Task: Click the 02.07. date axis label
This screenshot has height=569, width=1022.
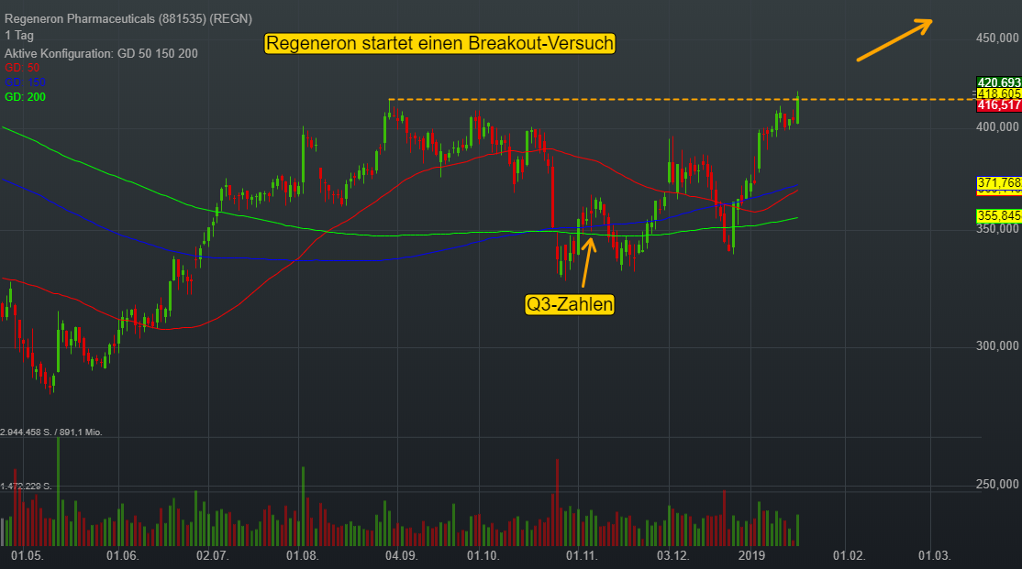Action: tap(213, 555)
